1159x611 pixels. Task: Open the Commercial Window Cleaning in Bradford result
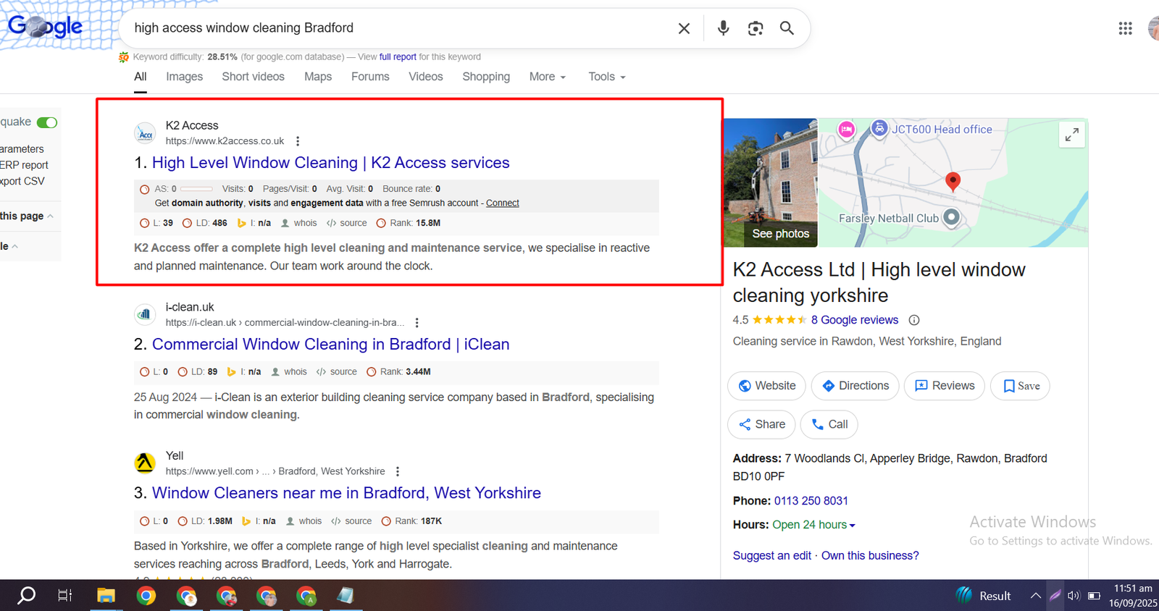tap(330, 345)
